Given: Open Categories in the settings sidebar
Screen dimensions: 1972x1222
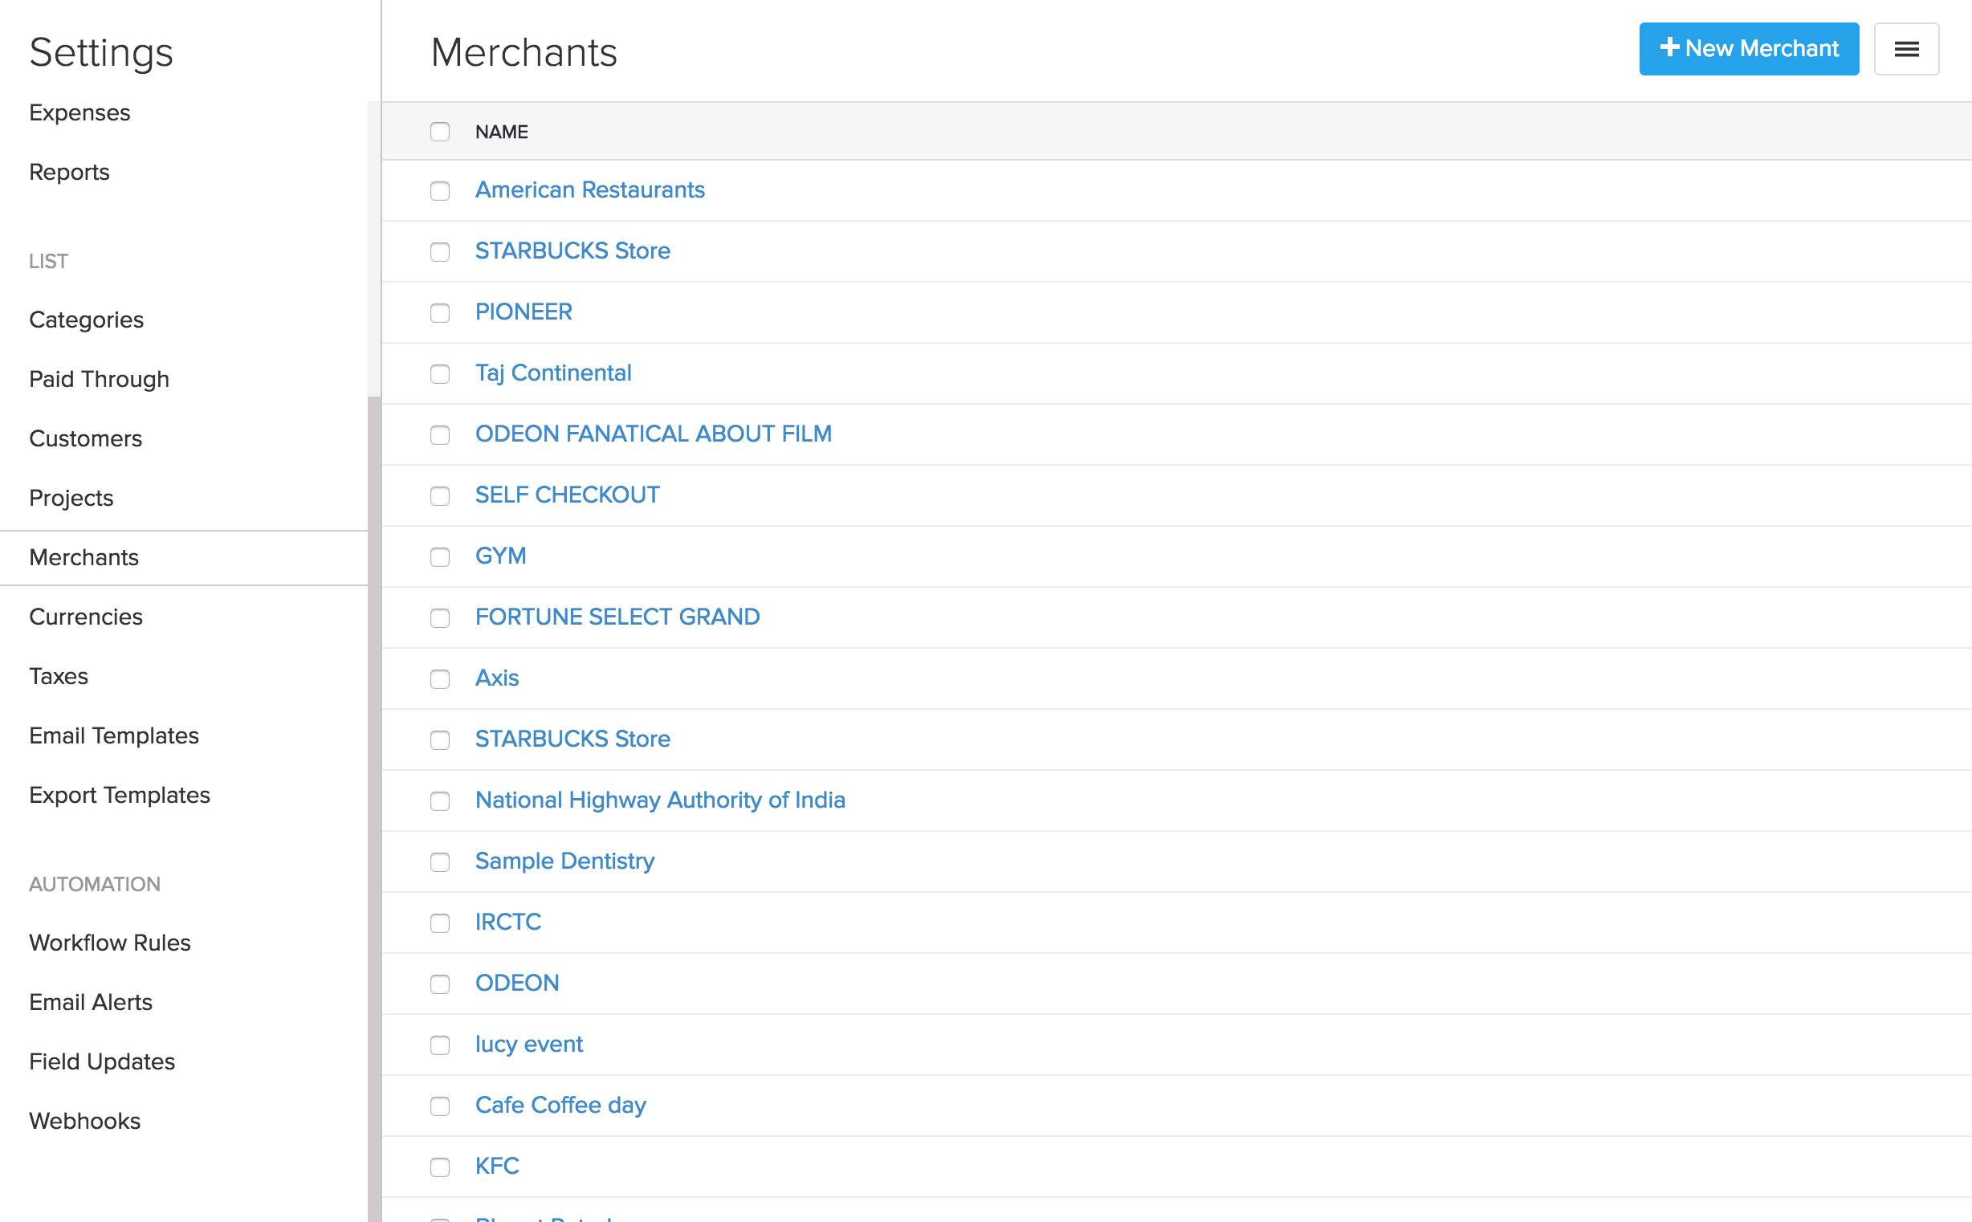Looking at the screenshot, I should pyautogui.click(x=87, y=320).
